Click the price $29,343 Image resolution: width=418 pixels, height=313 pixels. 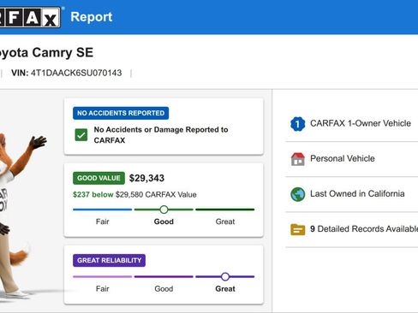pyautogui.click(x=146, y=178)
